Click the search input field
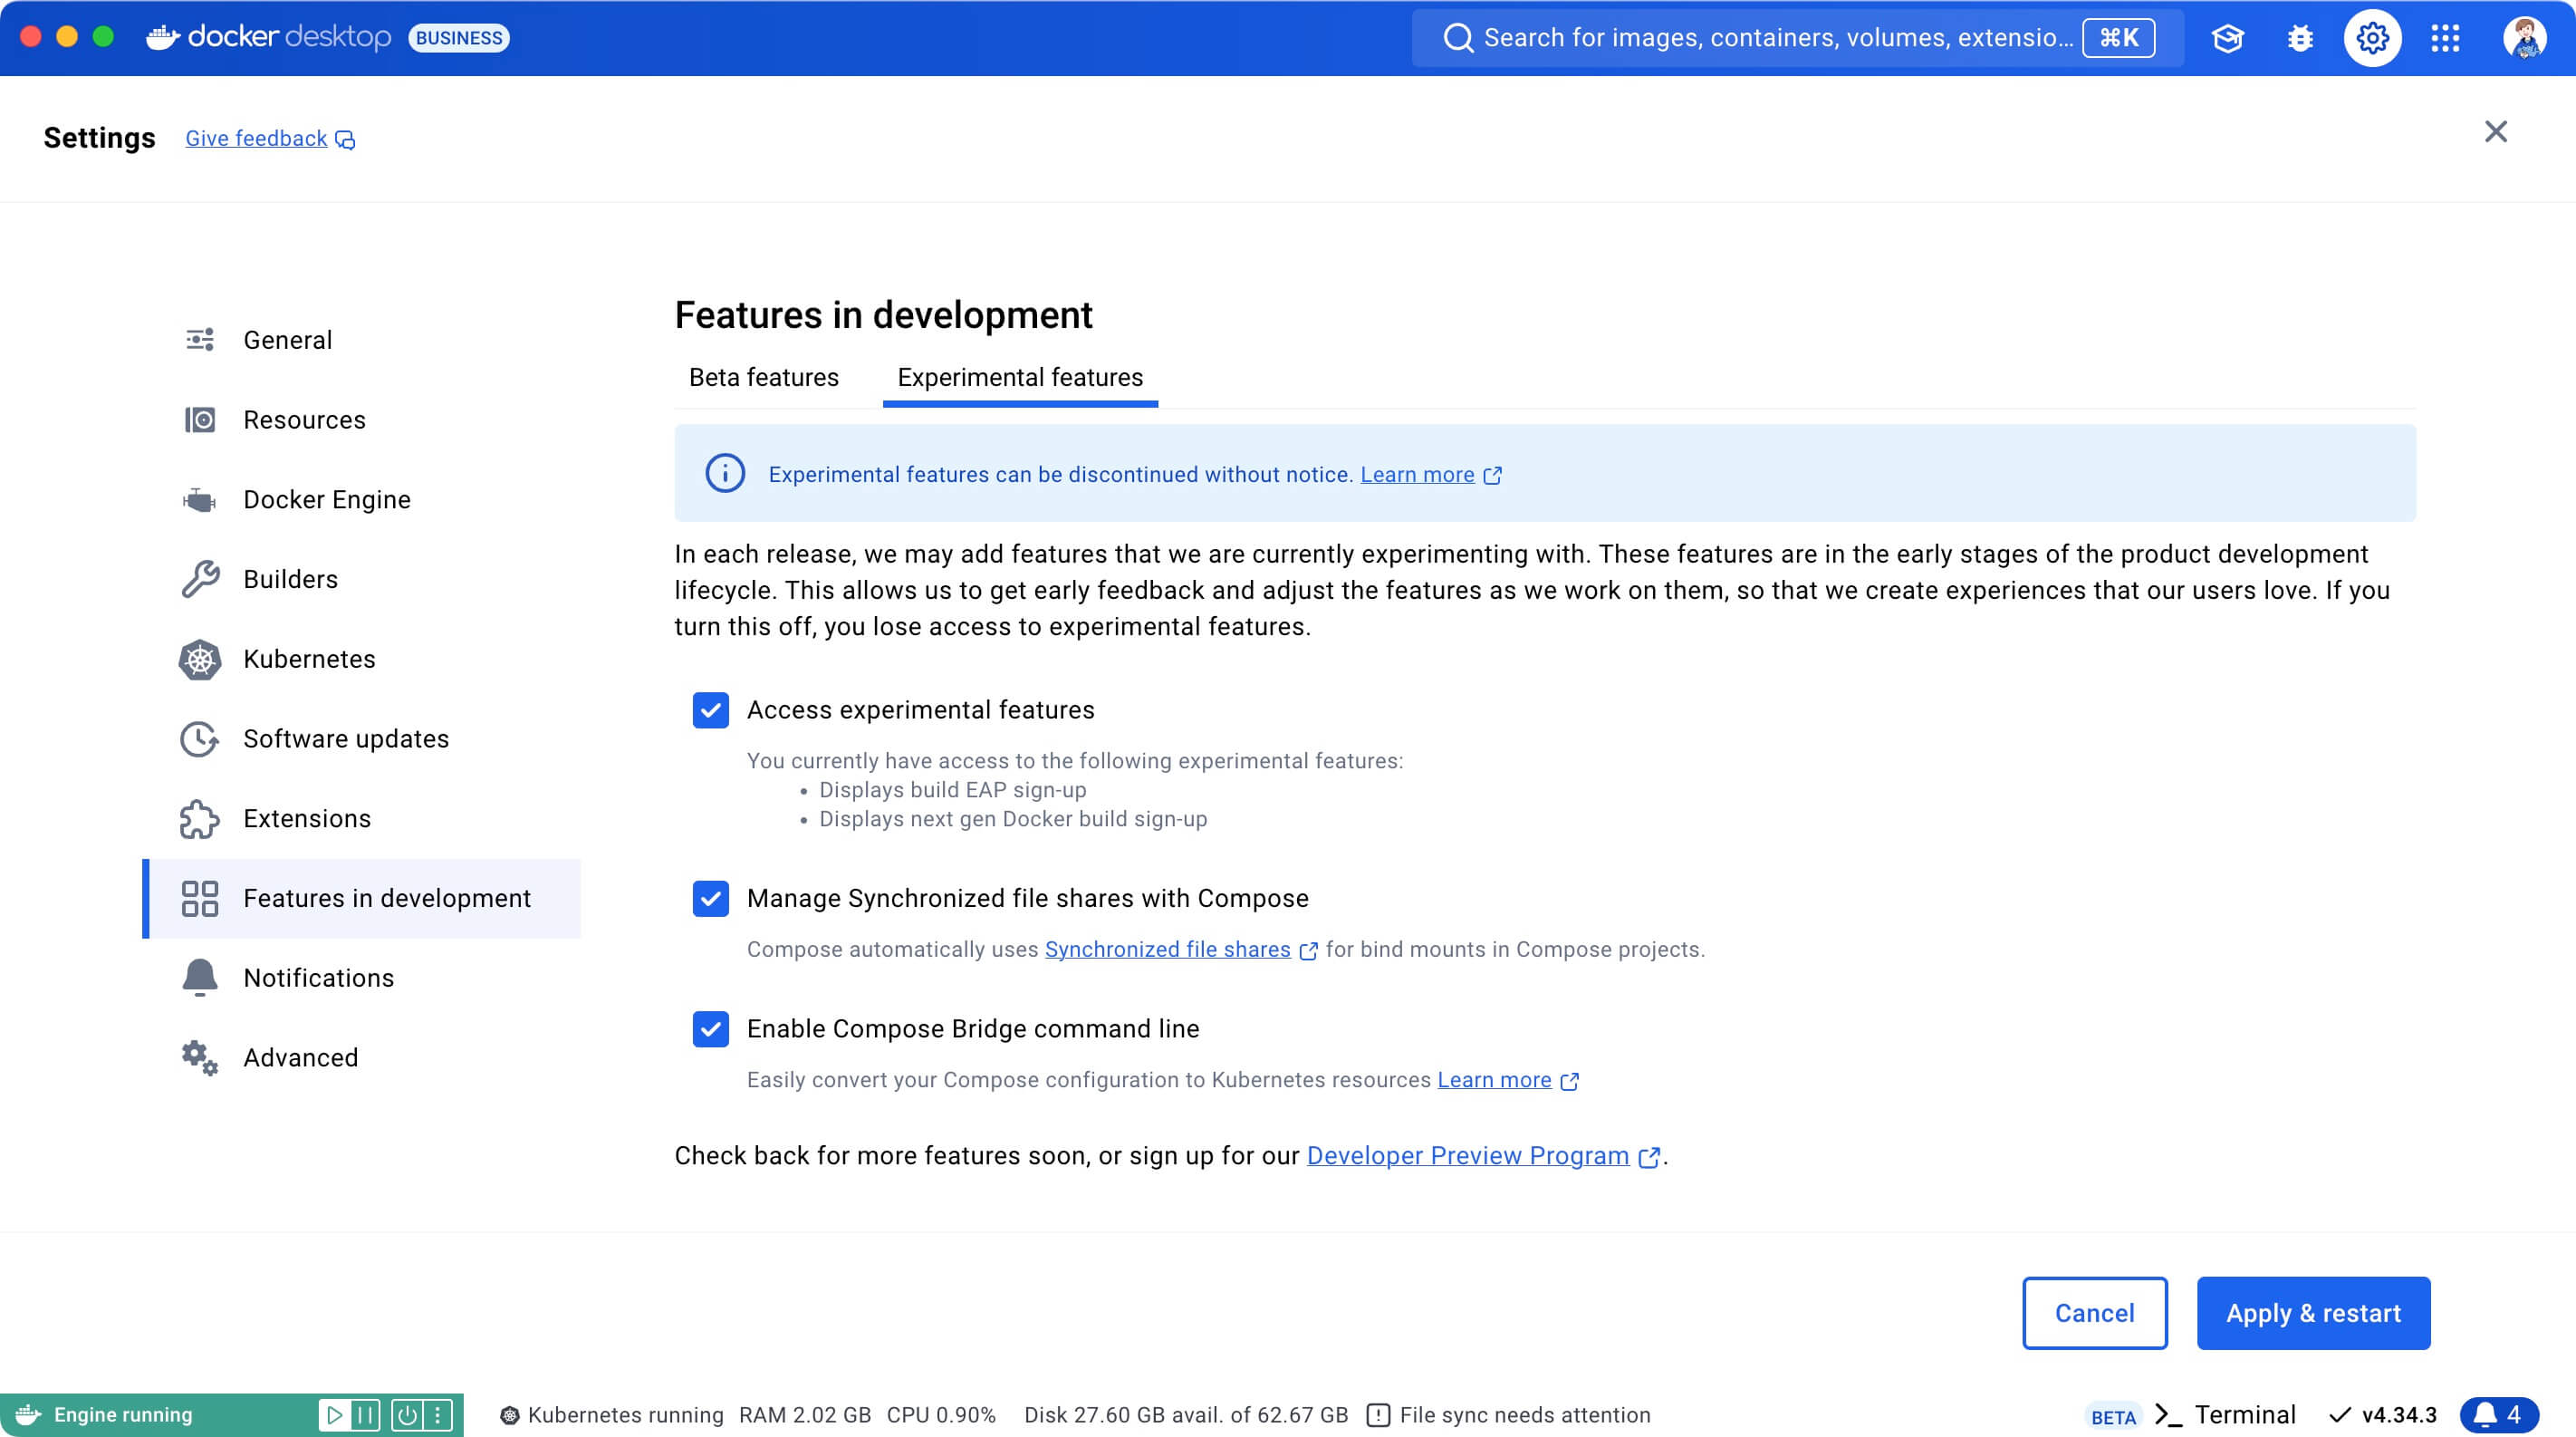Viewport: 2576px width, 1437px height. (x=1797, y=38)
